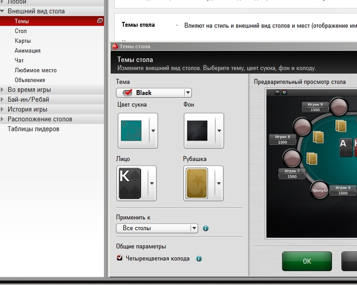Image resolution: width=357 pixels, height=285 pixels.
Task: Click info icon next to Четырехцветная колода
Action: click(x=199, y=259)
